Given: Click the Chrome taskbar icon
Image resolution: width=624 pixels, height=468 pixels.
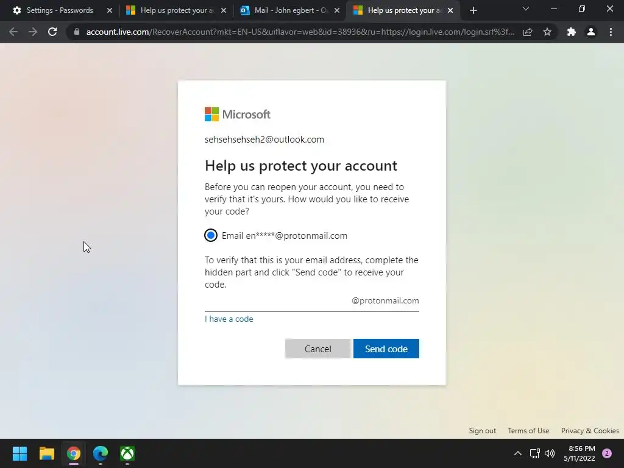Looking at the screenshot, I should coord(74,453).
